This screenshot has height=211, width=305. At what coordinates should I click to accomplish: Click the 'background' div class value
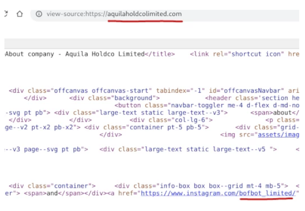[x=133, y=98]
